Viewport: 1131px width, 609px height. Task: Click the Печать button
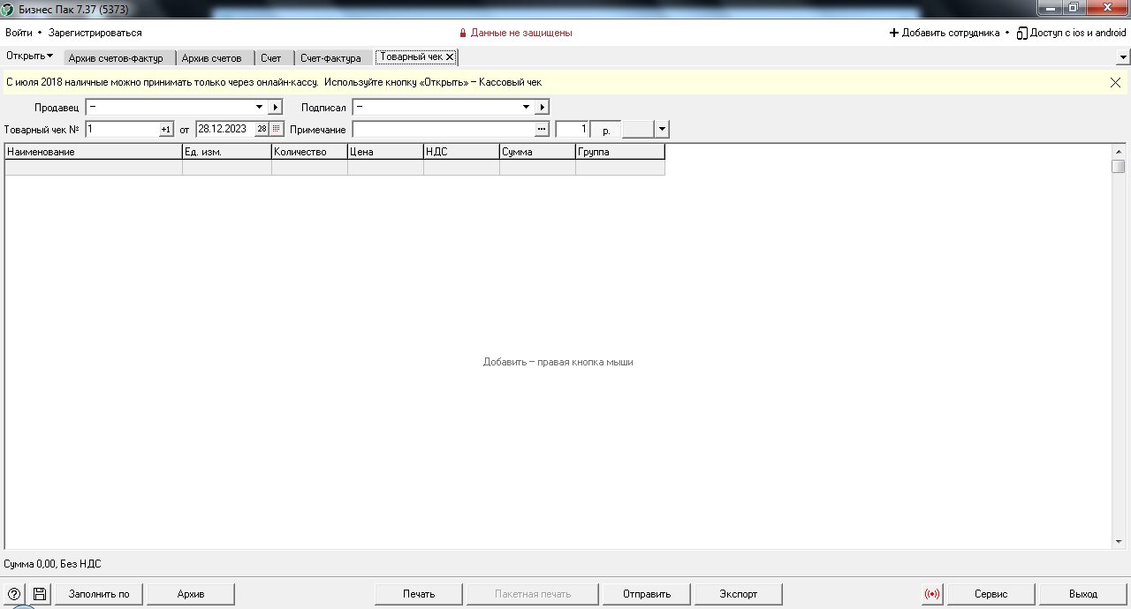click(x=419, y=594)
